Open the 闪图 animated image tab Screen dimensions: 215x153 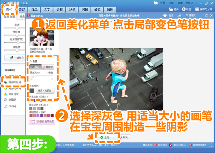tap(85, 9)
